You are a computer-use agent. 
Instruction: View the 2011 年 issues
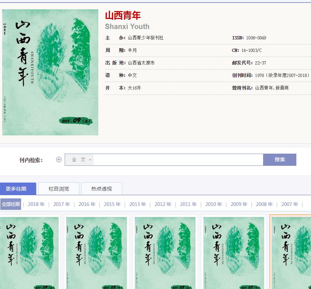[188, 204]
